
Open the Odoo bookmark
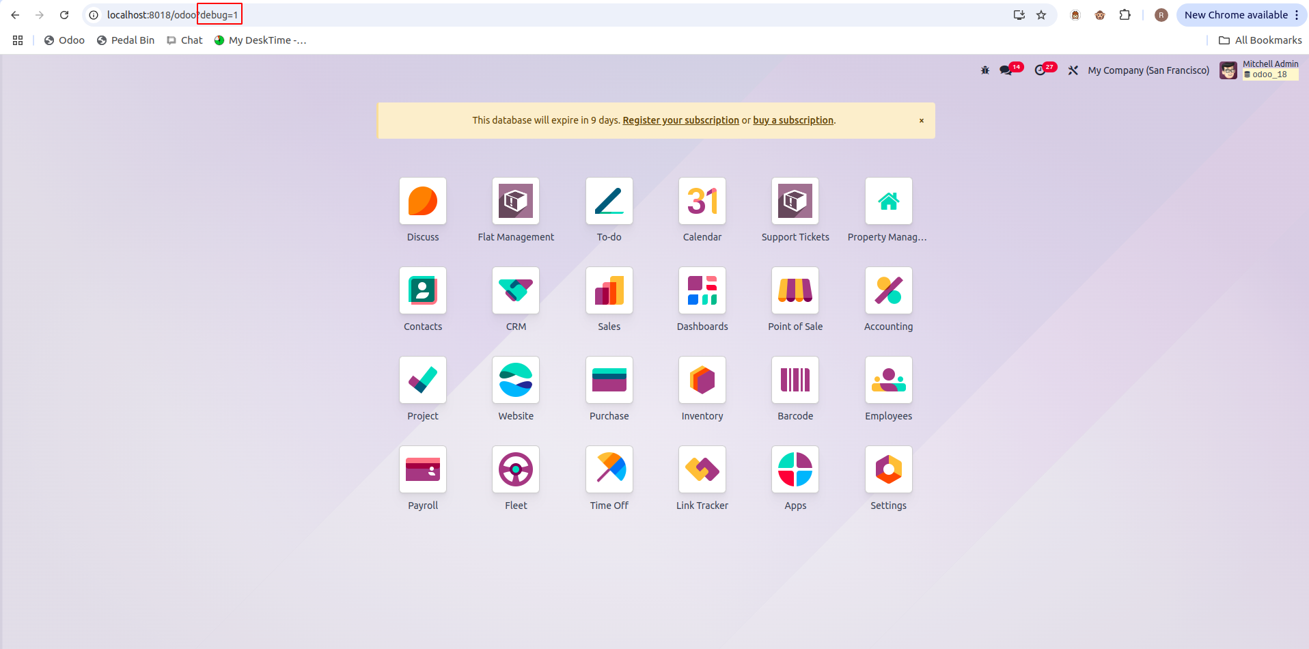(64, 40)
